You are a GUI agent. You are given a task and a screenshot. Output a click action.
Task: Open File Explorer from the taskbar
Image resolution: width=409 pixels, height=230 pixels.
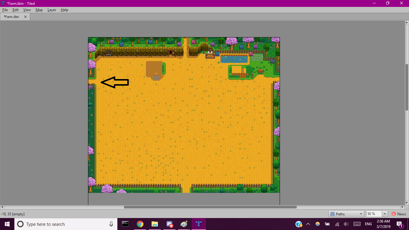[x=154, y=224]
